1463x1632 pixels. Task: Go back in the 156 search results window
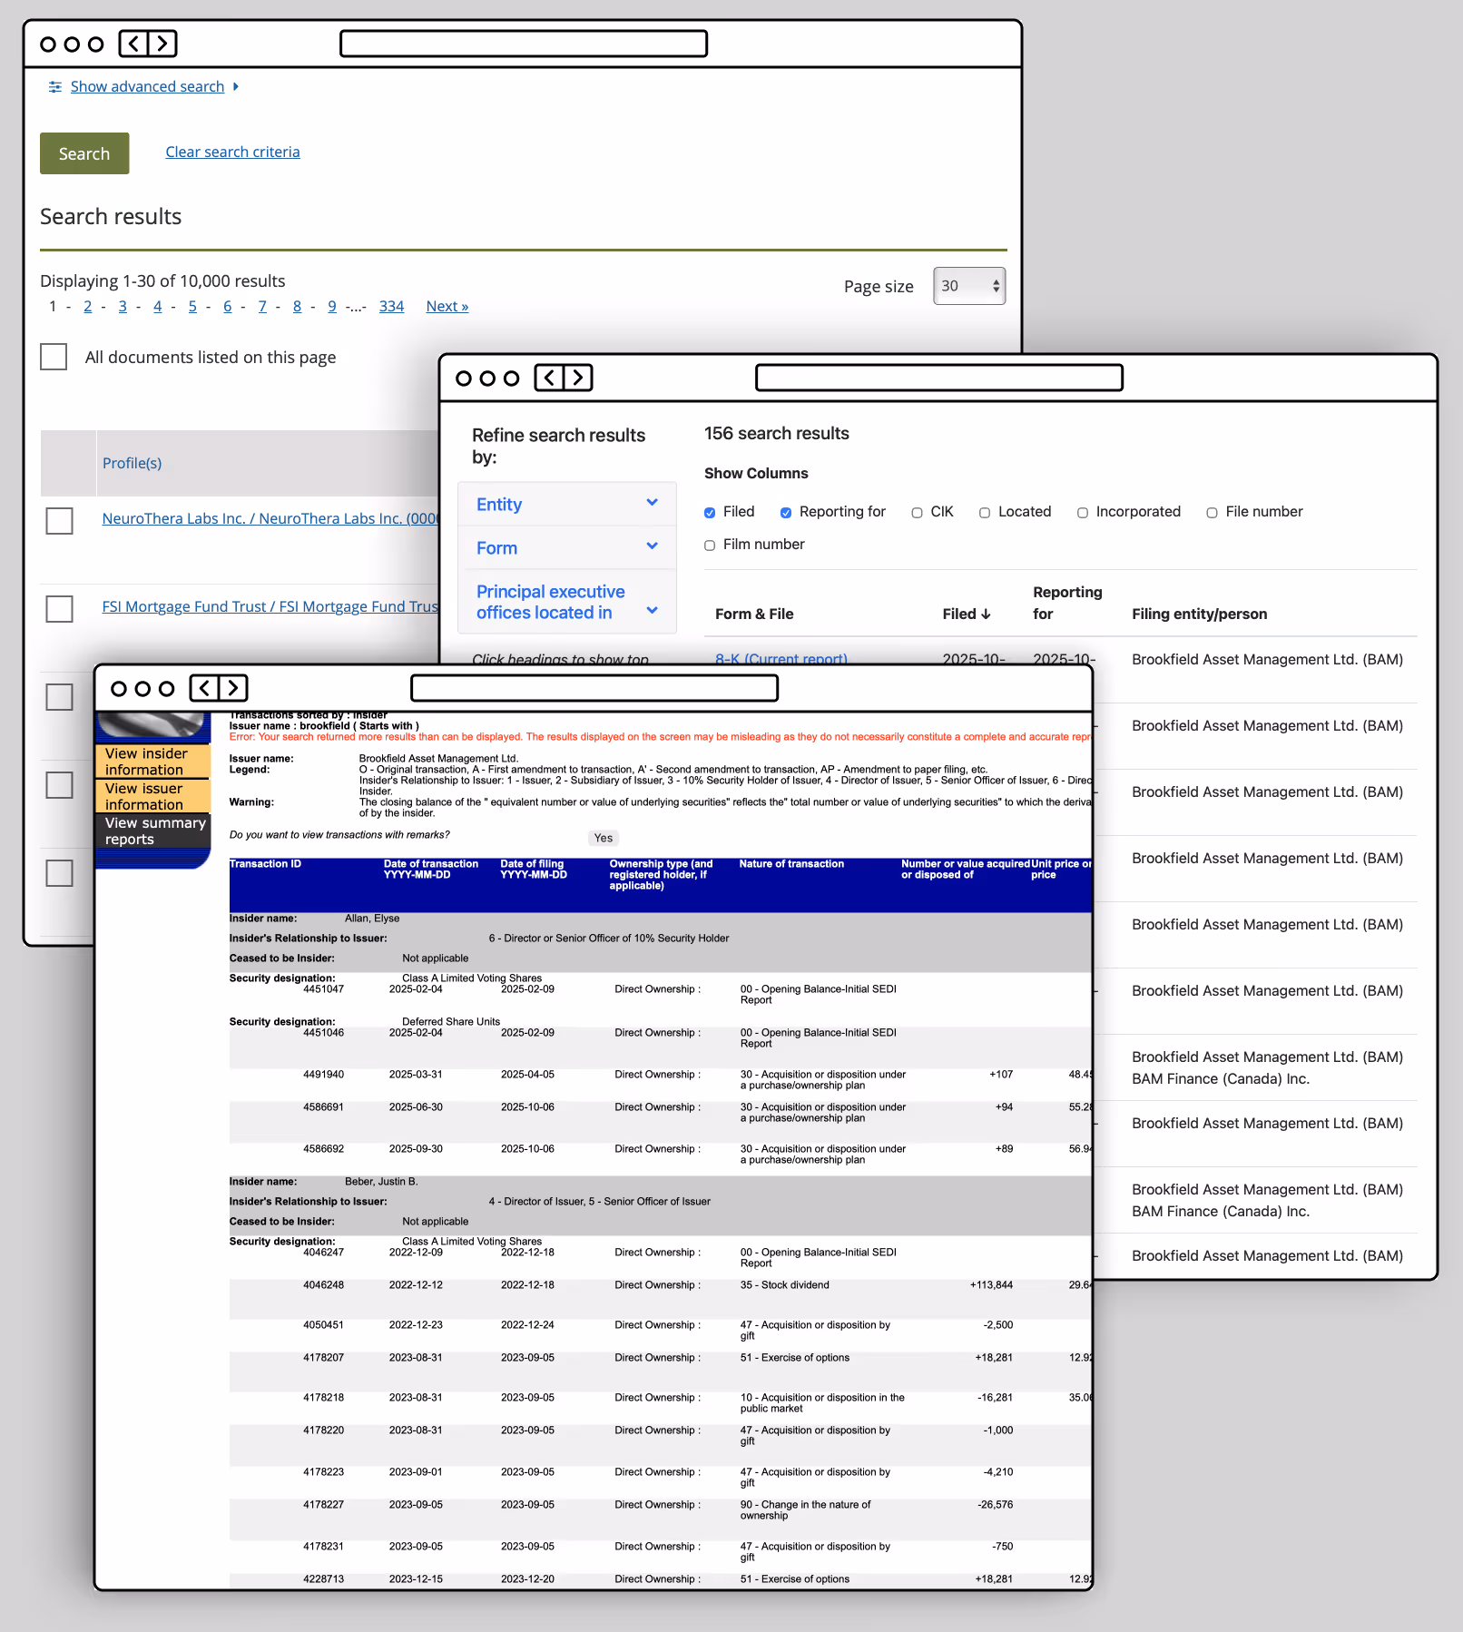pyautogui.click(x=550, y=378)
